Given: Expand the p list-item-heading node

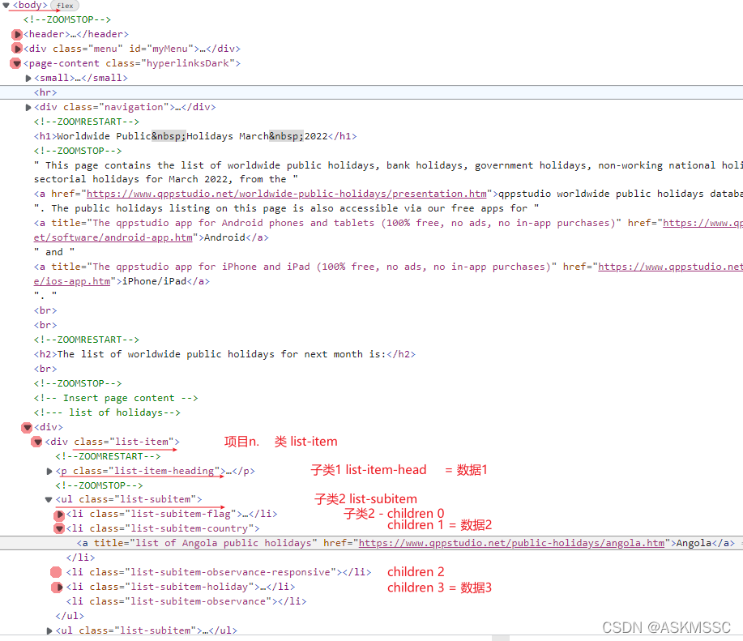Looking at the screenshot, I should point(49,472).
